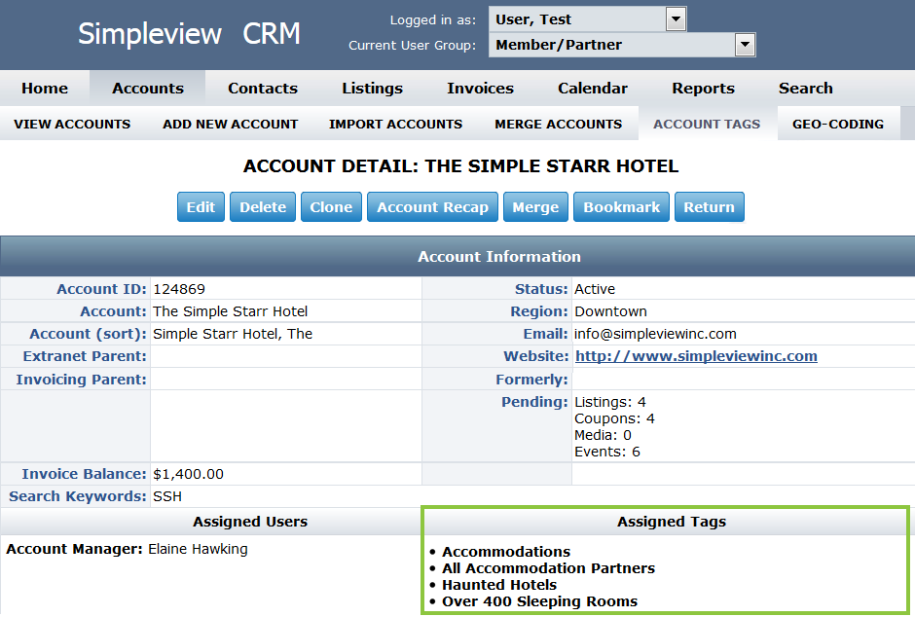Open the Calendar menu
The height and width of the screenshot is (617, 915).
pyautogui.click(x=592, y=88)
